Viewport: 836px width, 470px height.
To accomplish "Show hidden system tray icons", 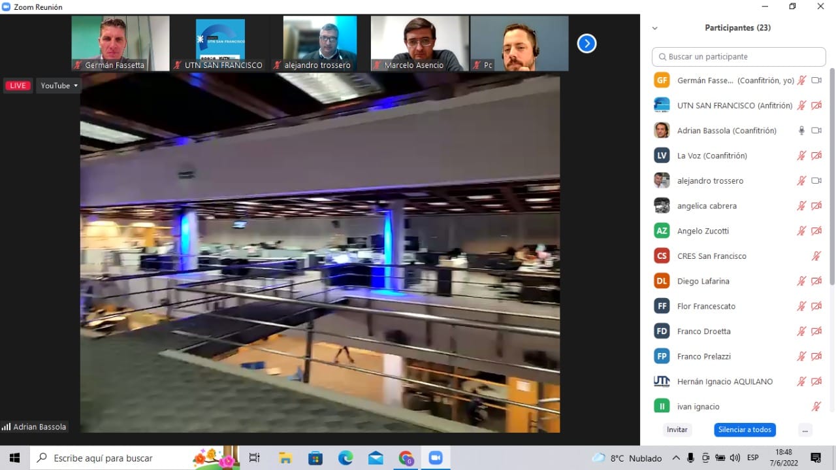I will pyautogui.click(x=676, y=458).
